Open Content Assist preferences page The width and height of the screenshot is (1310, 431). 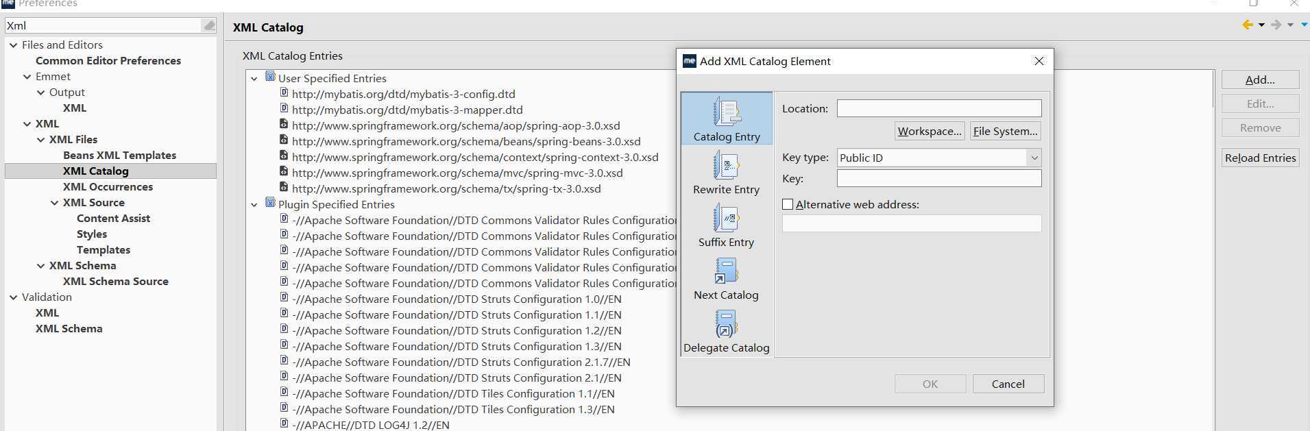113,218
